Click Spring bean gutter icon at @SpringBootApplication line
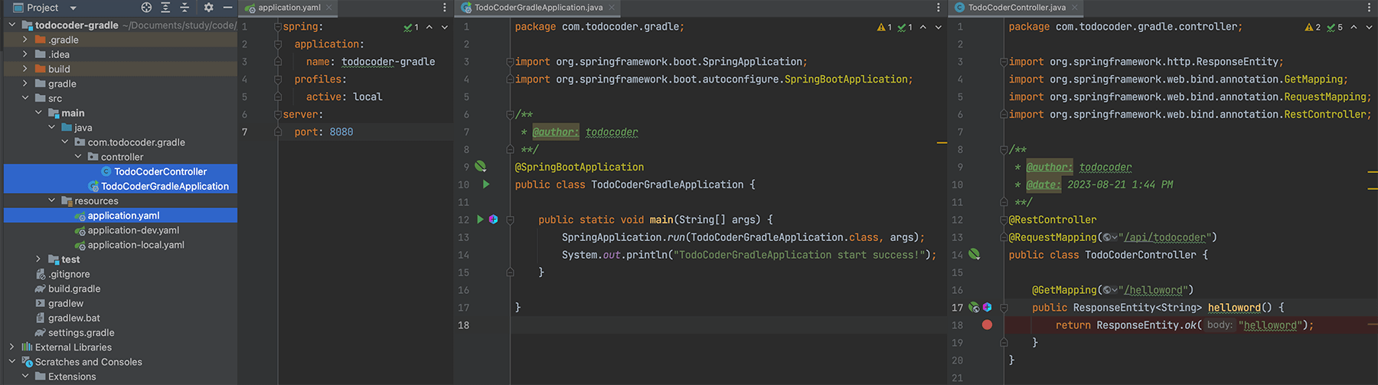Screen dimensions: 1378x385 (x=480, y=166)
